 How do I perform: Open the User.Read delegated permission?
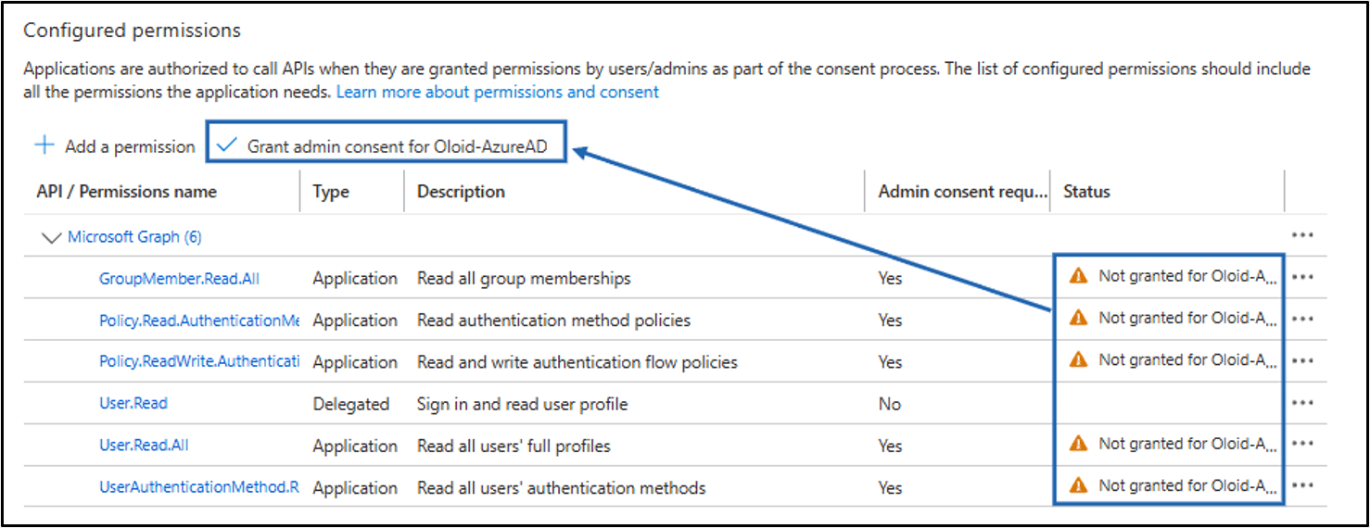[133, 404]
